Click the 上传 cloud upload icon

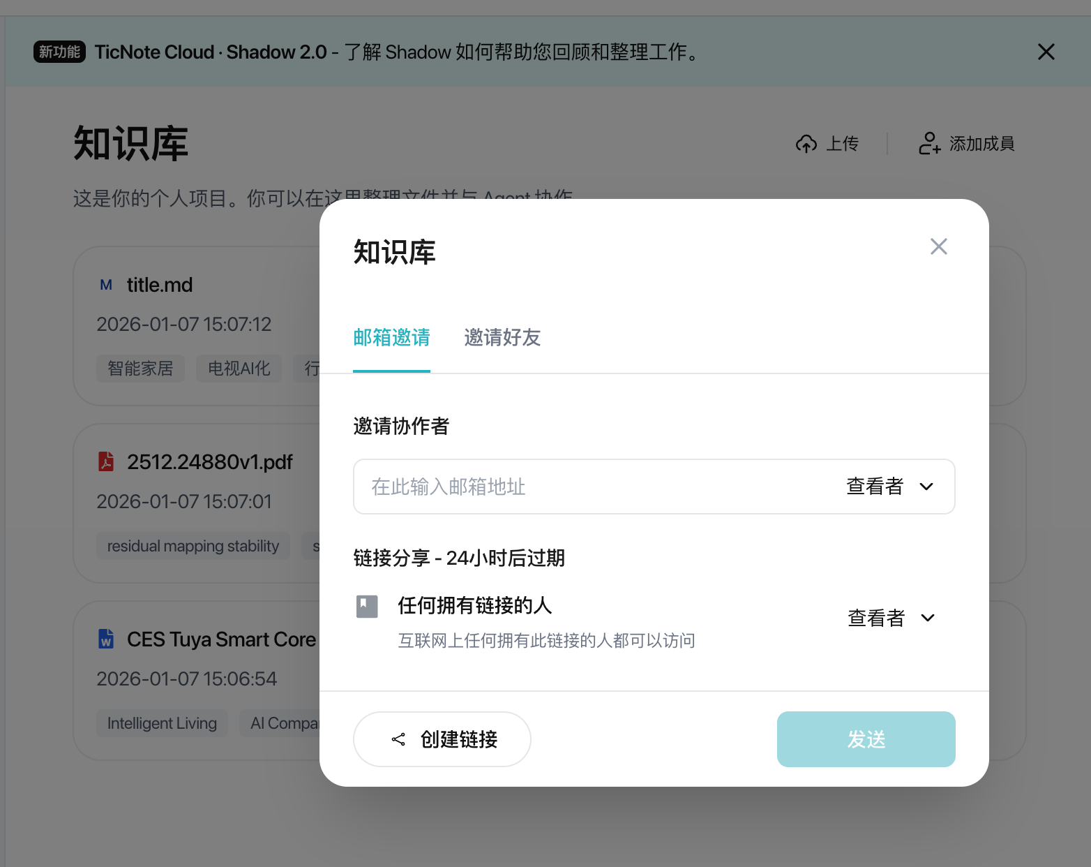click(806, 144)
